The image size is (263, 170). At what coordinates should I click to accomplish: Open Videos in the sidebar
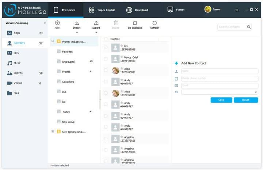[x=25, y=83]
